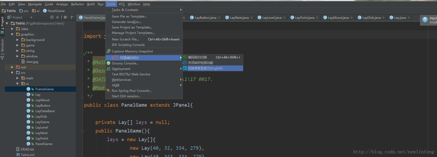Select Start SSH session... item
This screenshot has height=157, width=437.
click(144, 96)
